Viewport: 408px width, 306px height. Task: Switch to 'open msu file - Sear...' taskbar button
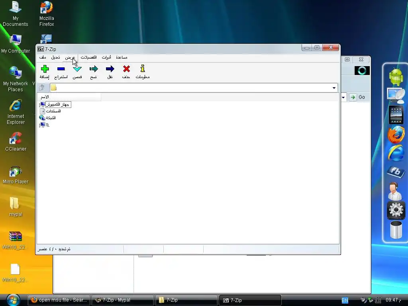pyautogui.click(x=59, y=300)
